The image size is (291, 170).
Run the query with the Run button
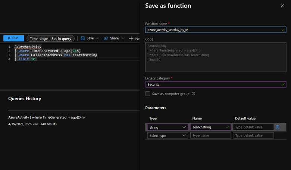coord(13,38)
